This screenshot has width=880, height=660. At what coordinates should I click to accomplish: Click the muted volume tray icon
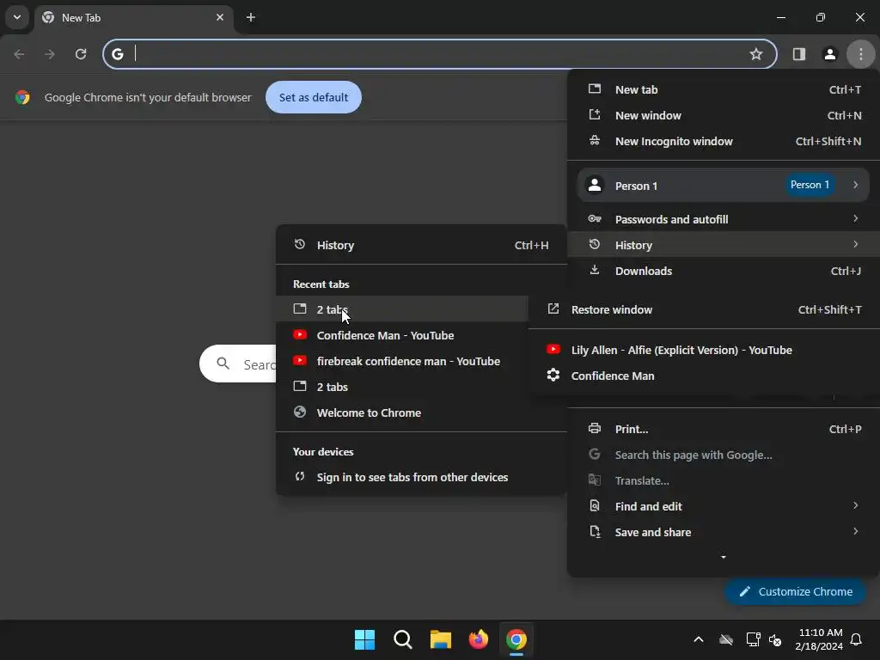click(775, 639)
